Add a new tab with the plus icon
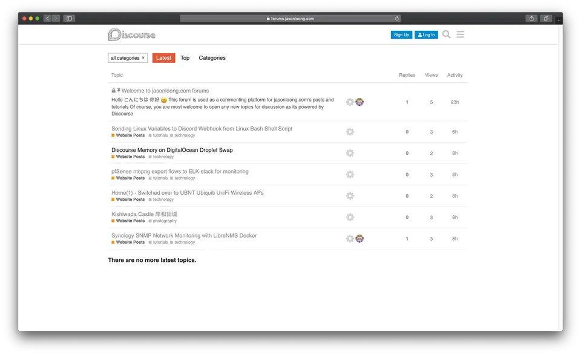This screenshot has height=355, width=581. coord(559,20)
